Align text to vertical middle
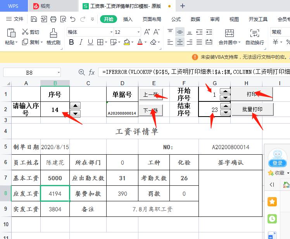The image size is (290, 239). coord(180,32)
